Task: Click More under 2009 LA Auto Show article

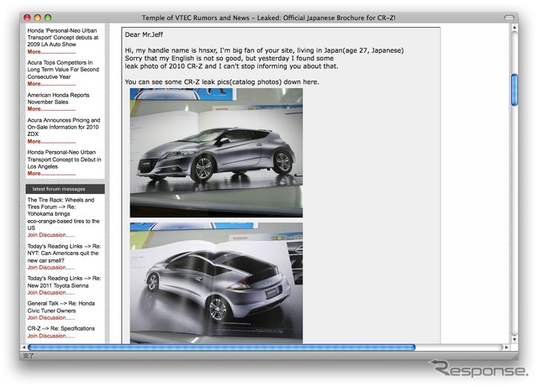Action: [51, 52]
